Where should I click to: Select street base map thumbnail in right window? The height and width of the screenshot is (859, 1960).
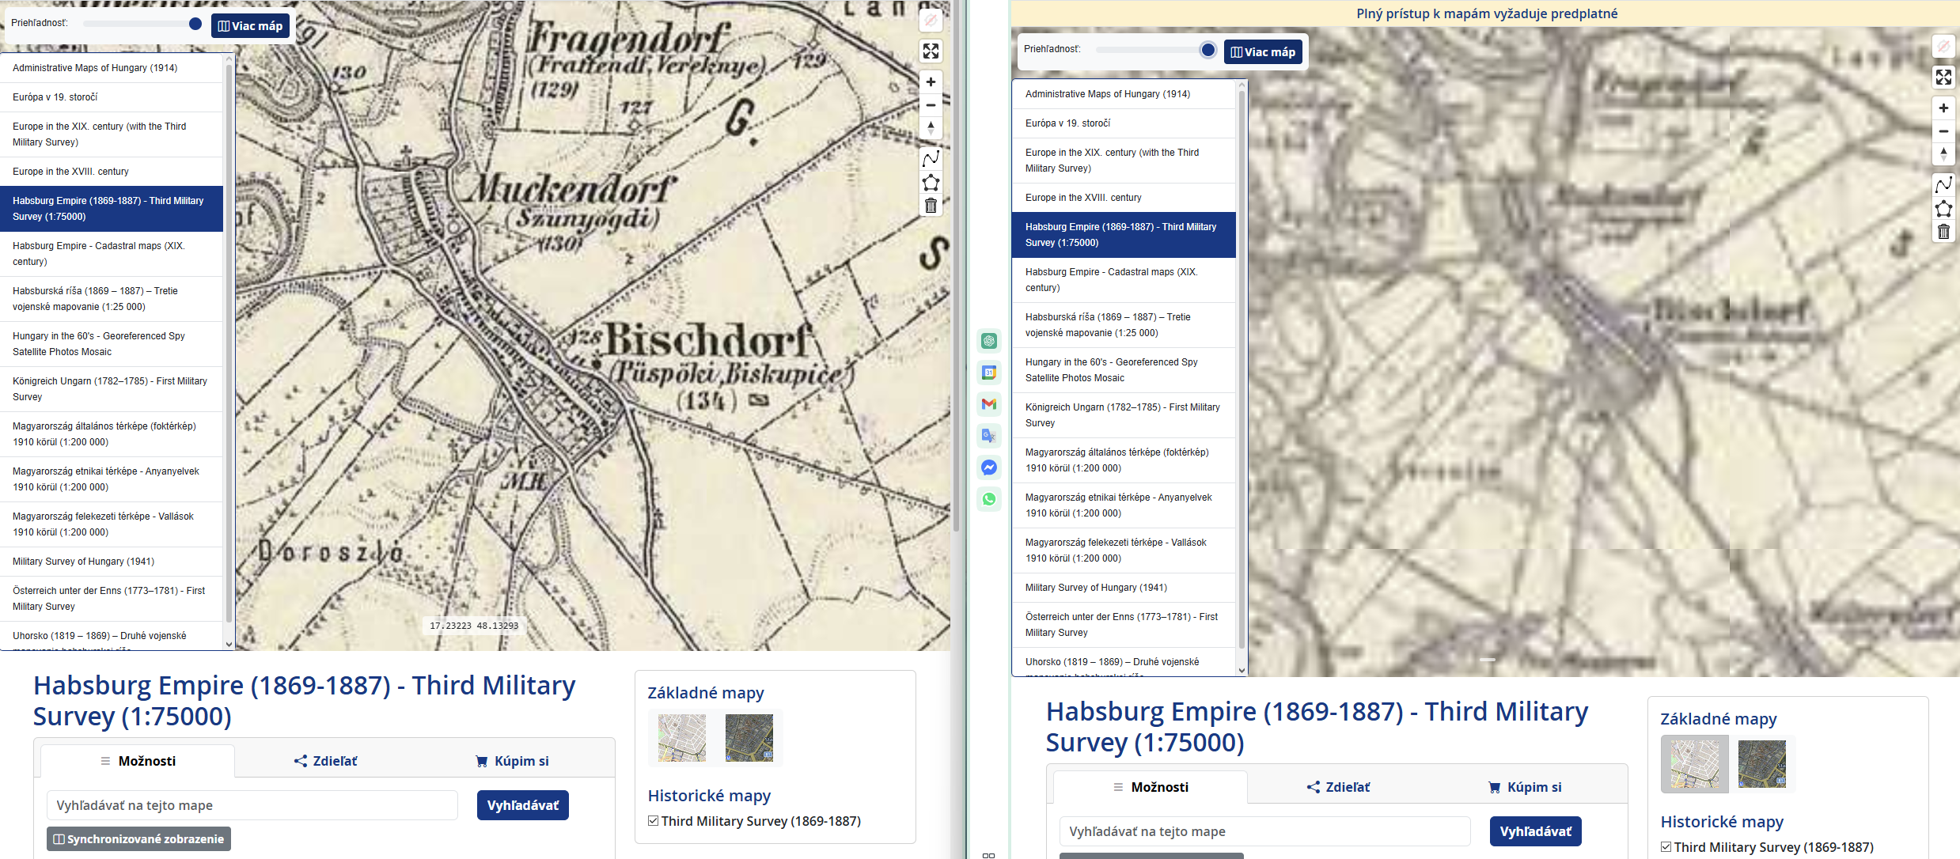tap(1695, 764)
